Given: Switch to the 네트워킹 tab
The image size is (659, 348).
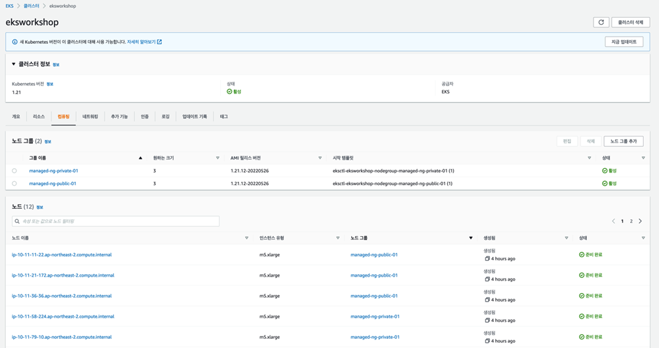Looking at the screenshot, I should (x=90, y=116).
